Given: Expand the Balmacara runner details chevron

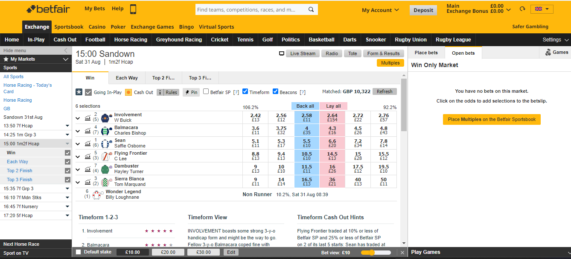Looking at the screenshot, I should 78,131.
